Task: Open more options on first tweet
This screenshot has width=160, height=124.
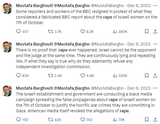Action: pos(155,6)
